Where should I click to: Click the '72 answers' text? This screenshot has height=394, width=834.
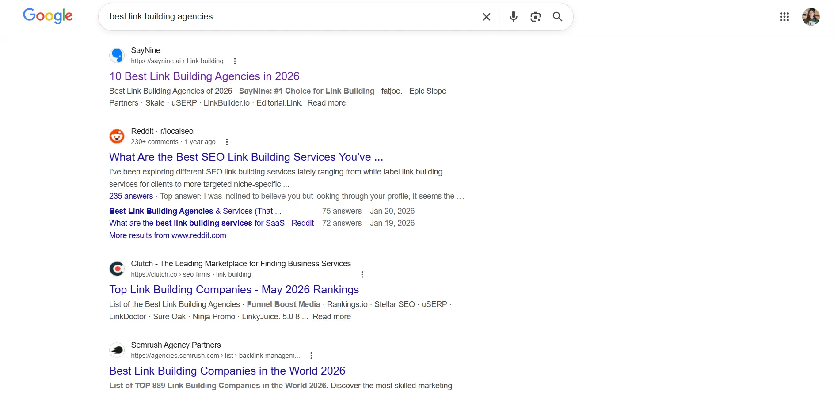pyautogui.click(x=342, y=223)
